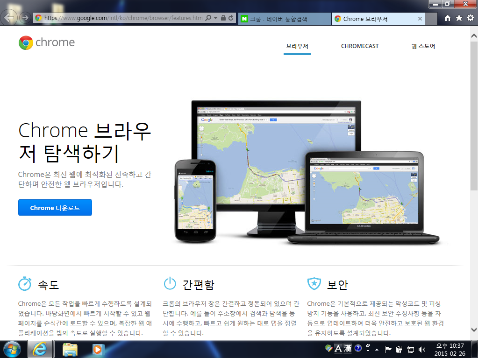Click the 속도 heading
Screen dimensions: 478x358
[48, 285]
